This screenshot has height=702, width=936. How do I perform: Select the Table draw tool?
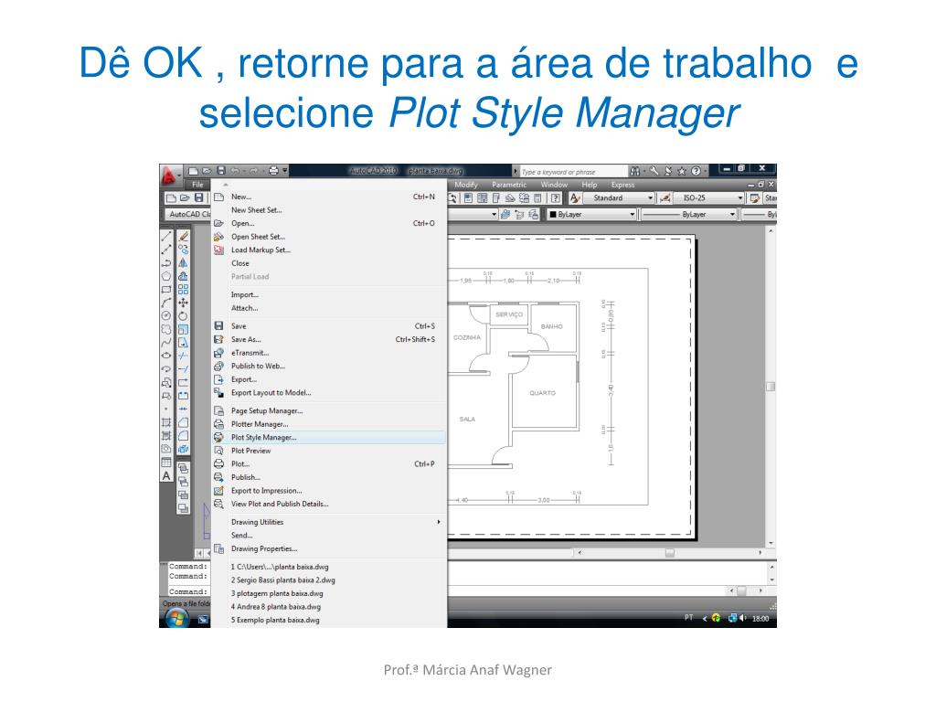click(x=166, y=462)
